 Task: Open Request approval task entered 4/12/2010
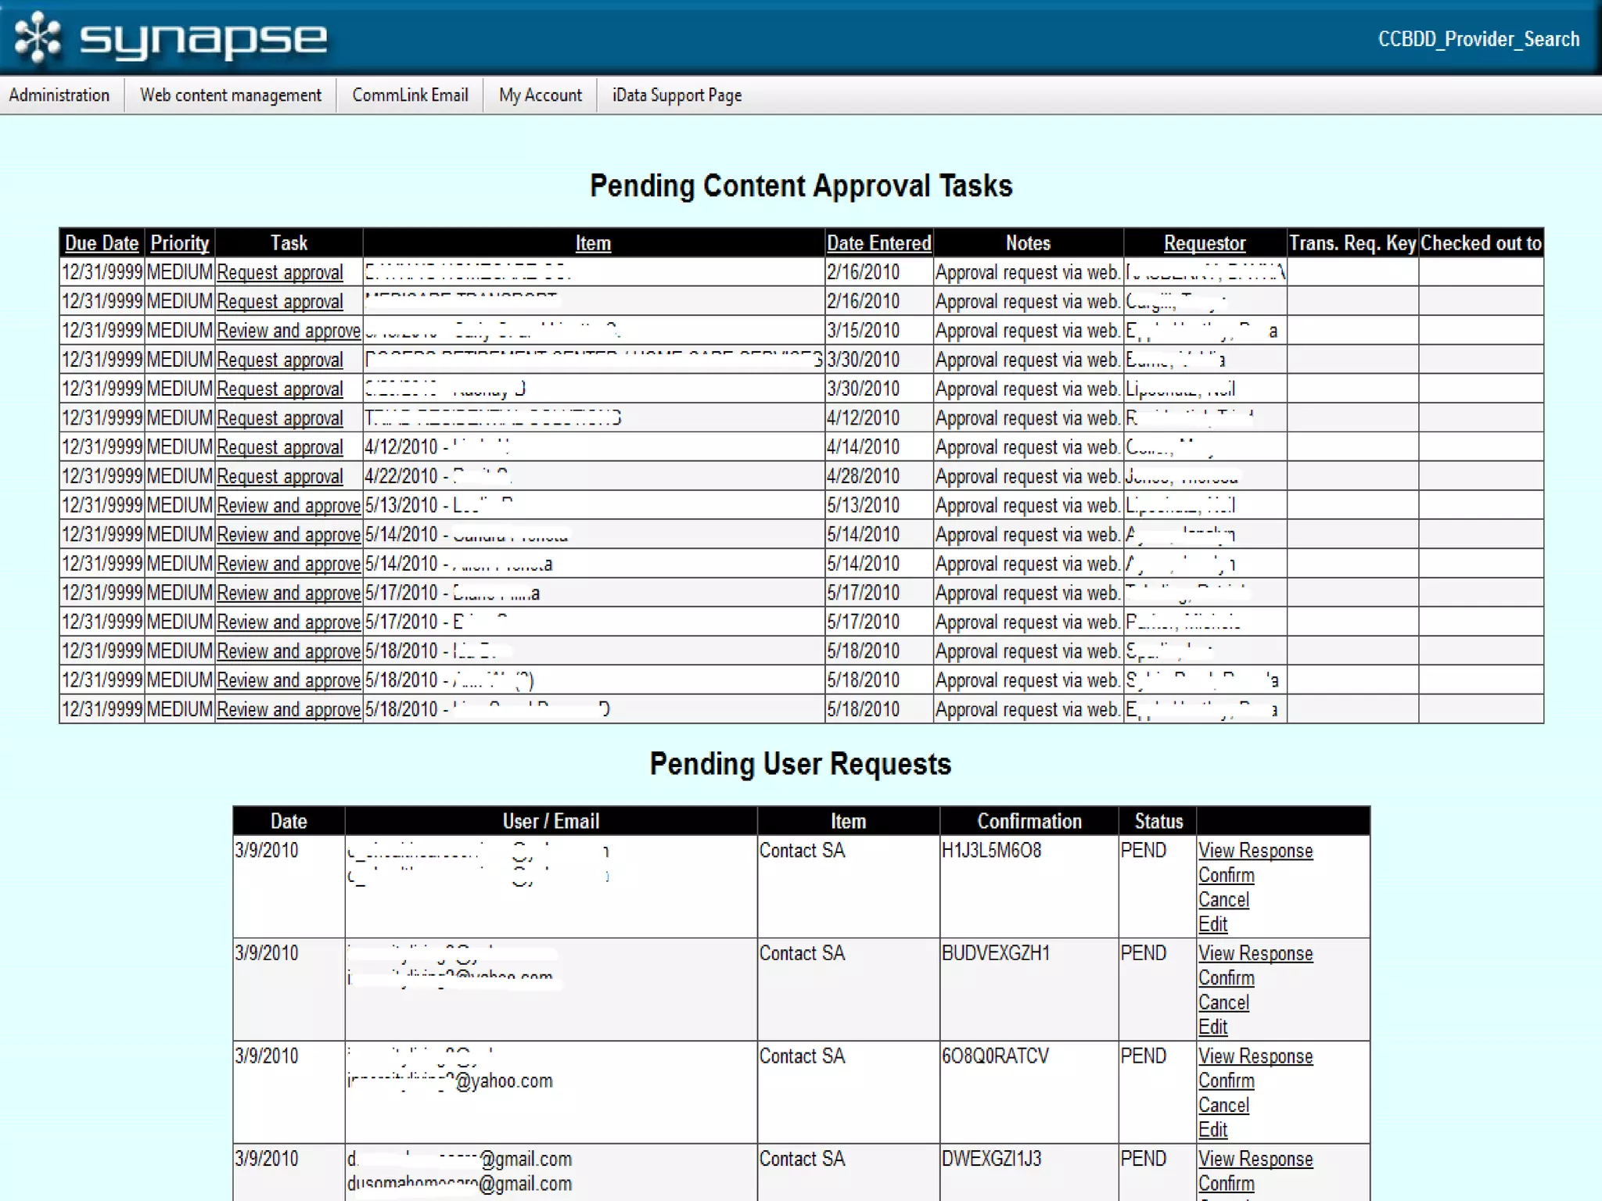click(279, 418)
